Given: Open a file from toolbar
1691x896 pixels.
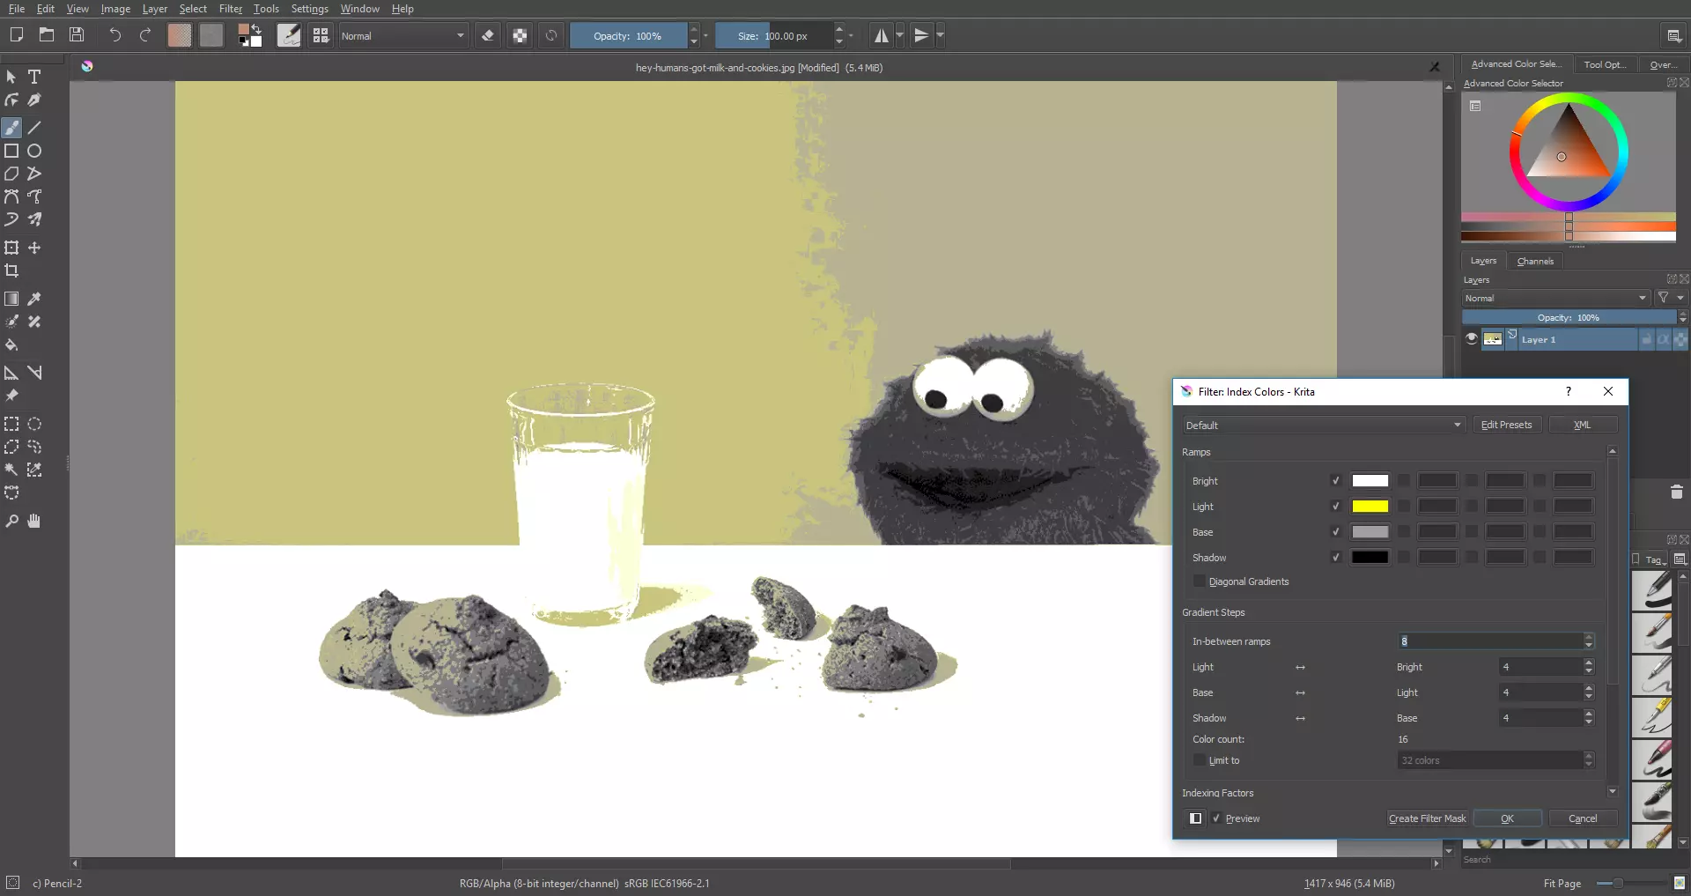Looking at the screenshot, I should point(47,35).
